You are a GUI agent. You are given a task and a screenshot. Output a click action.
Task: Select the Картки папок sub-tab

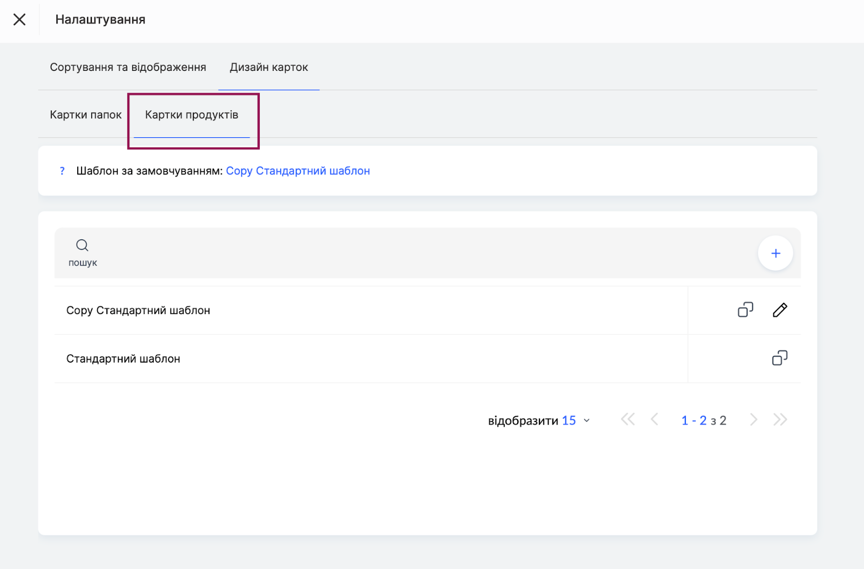pos(85,115)
